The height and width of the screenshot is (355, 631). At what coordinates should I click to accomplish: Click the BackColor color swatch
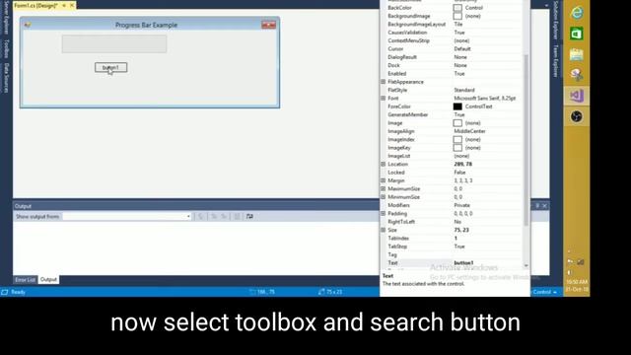tap(457, 8)
